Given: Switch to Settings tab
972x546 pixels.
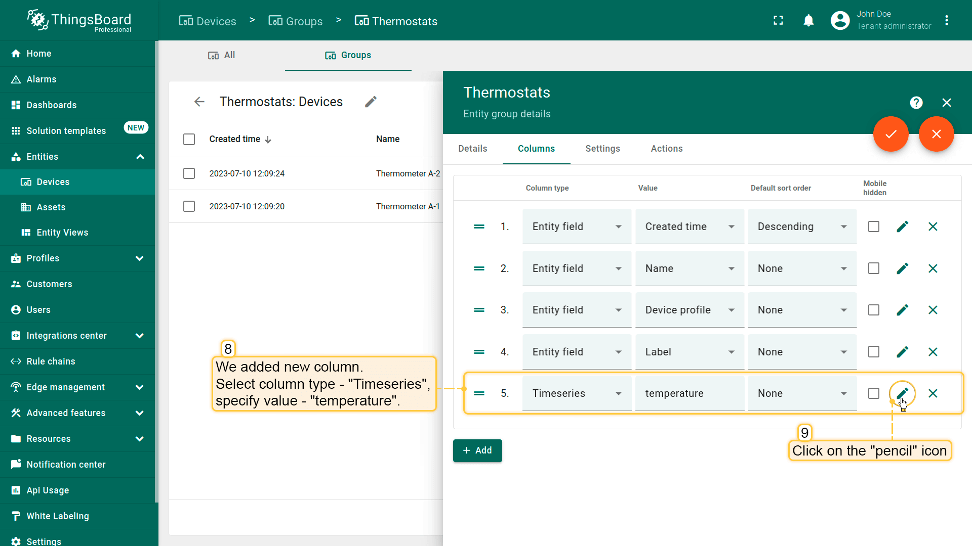Looking at the screenshot, I should [602, 149].
